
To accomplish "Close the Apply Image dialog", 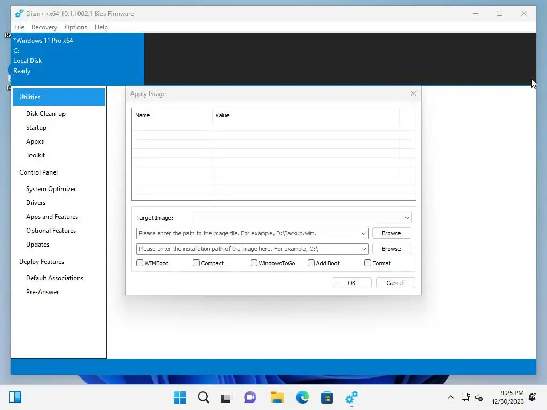I will [x=413, y=93].
